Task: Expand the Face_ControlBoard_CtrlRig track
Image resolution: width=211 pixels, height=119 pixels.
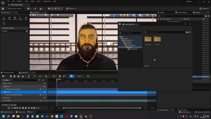Action: 4,95
